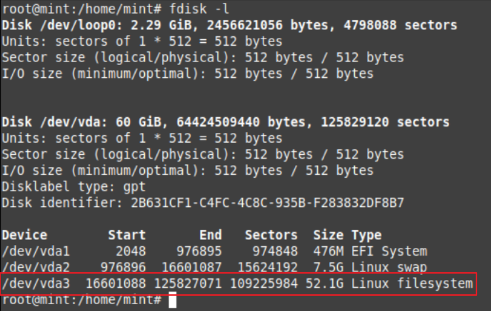Click the End column header

211,235
